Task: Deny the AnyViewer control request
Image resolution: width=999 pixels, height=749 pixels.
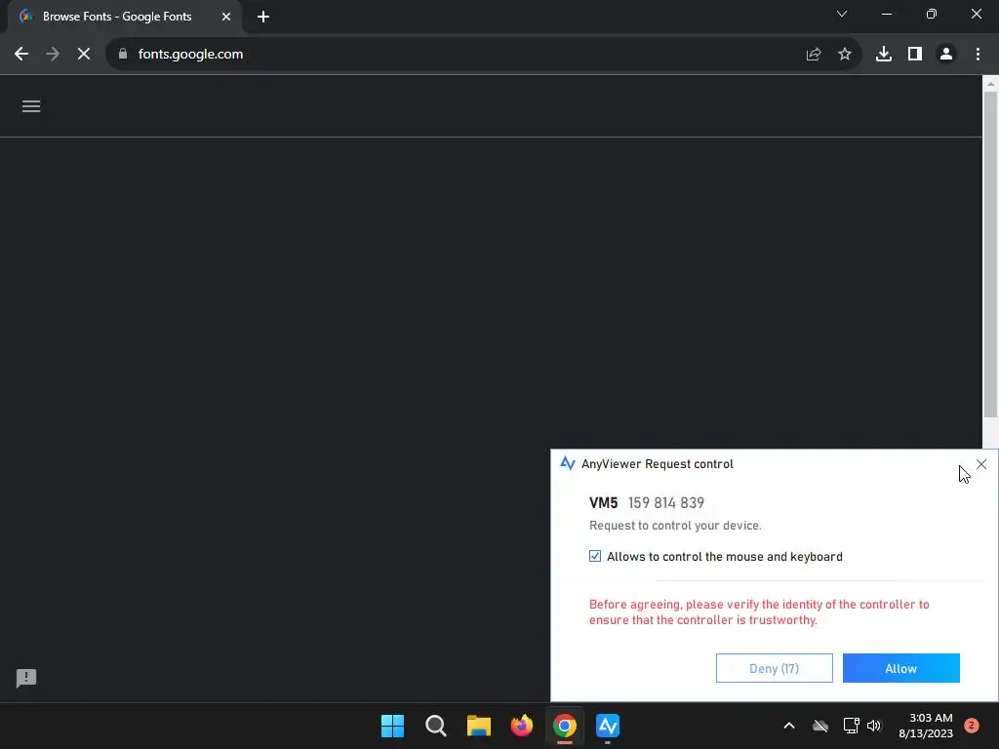Action: (774, 668)
